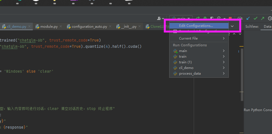Click Git push green arrow
This screenshot has width=272, height=134.
coord(263,18)
